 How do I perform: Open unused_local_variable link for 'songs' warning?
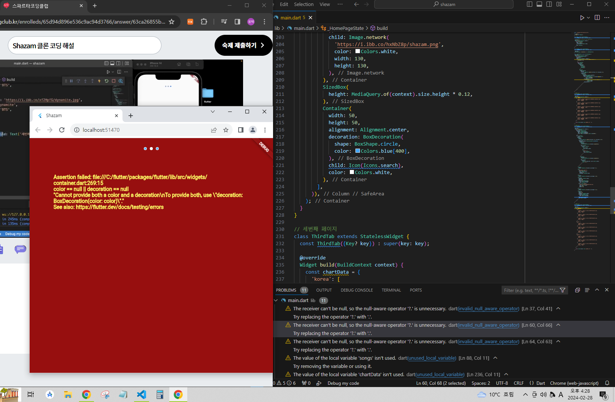coord(432,358)
